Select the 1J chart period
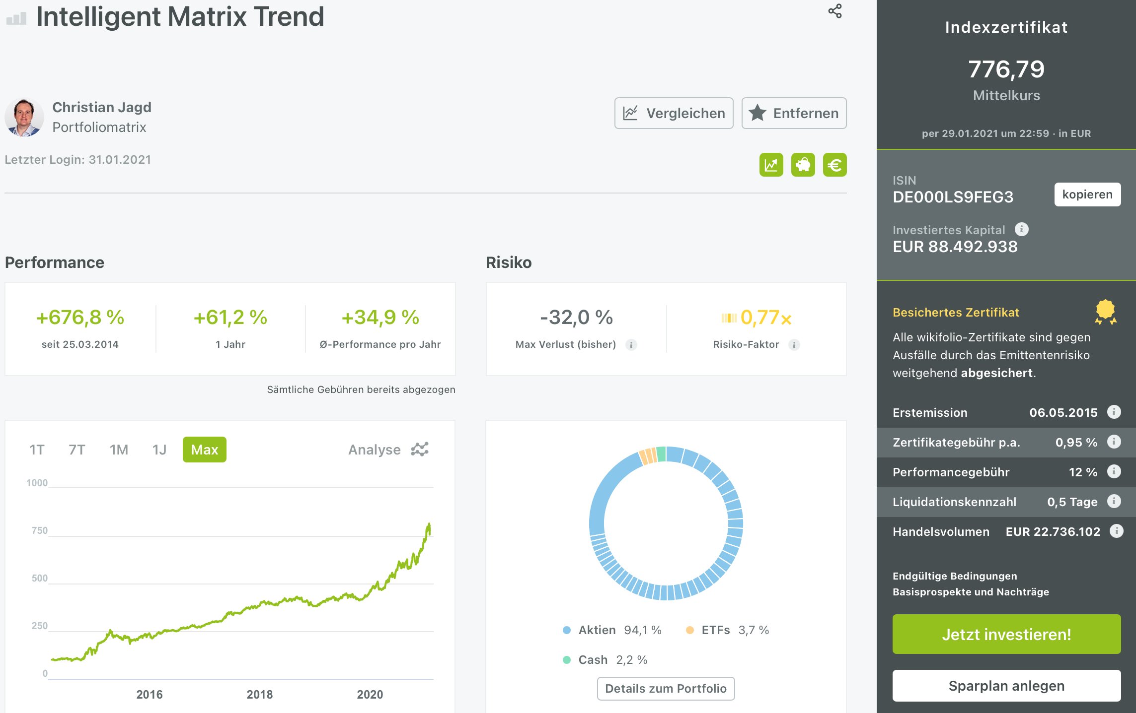Viewport: 1136px width, 713px height. pos(159,450)
